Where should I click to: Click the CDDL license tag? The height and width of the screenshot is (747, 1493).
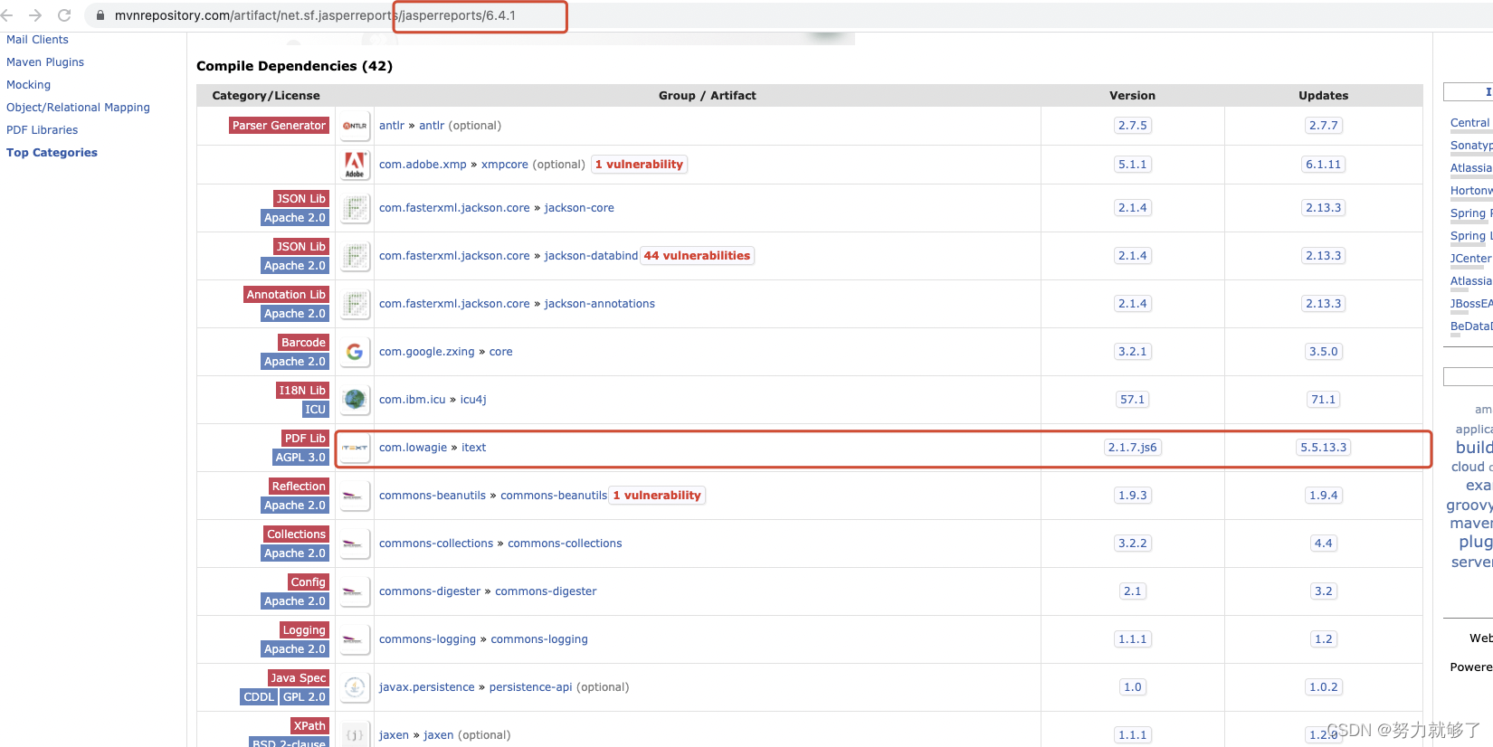pos(259,697)
